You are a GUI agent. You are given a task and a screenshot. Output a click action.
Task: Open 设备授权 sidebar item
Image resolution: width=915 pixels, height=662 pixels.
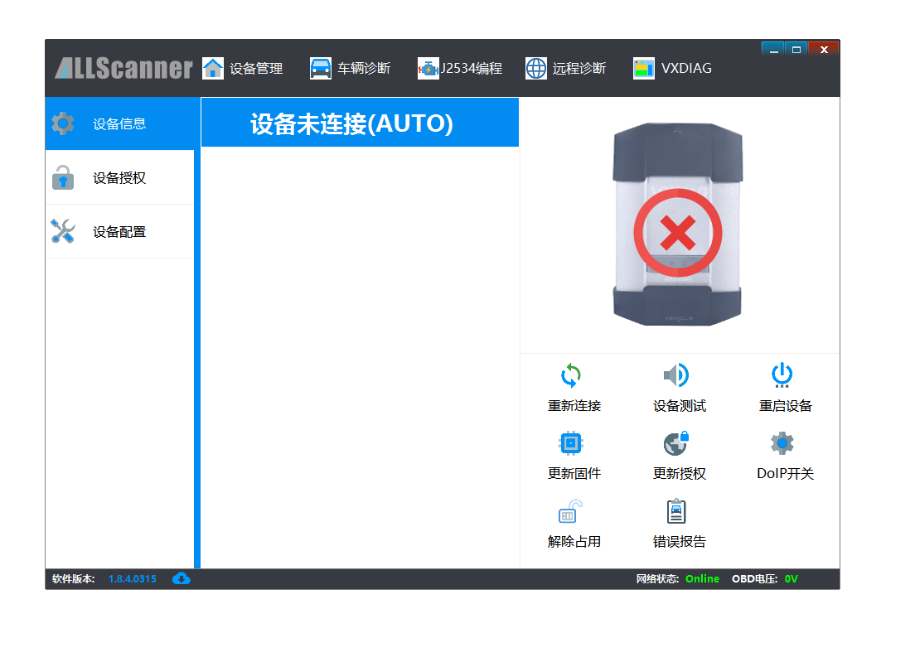pyautogui.click(x=119, y=177)
